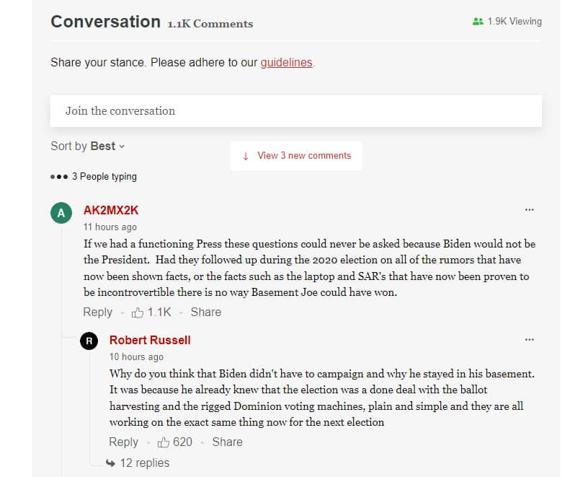Like AK2MX2K's comment with thumbs-up icon
The width and height of the screenshot is (570, 477).
coord(138,312)
